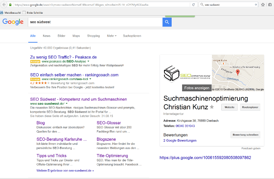Open the Zu wenig SEO Traffic ad
This screenshot has width=274, height=179.
(63, 57)
